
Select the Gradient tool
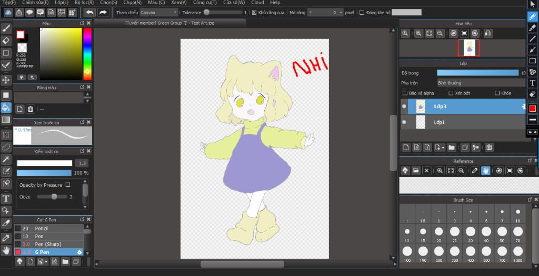point(6,120)
